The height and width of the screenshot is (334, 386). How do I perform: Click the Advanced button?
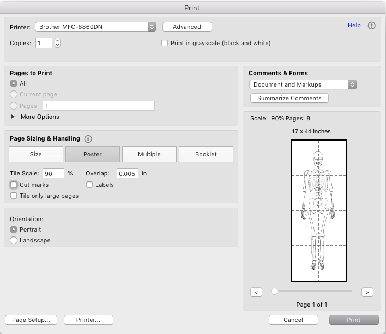point(187,27)
